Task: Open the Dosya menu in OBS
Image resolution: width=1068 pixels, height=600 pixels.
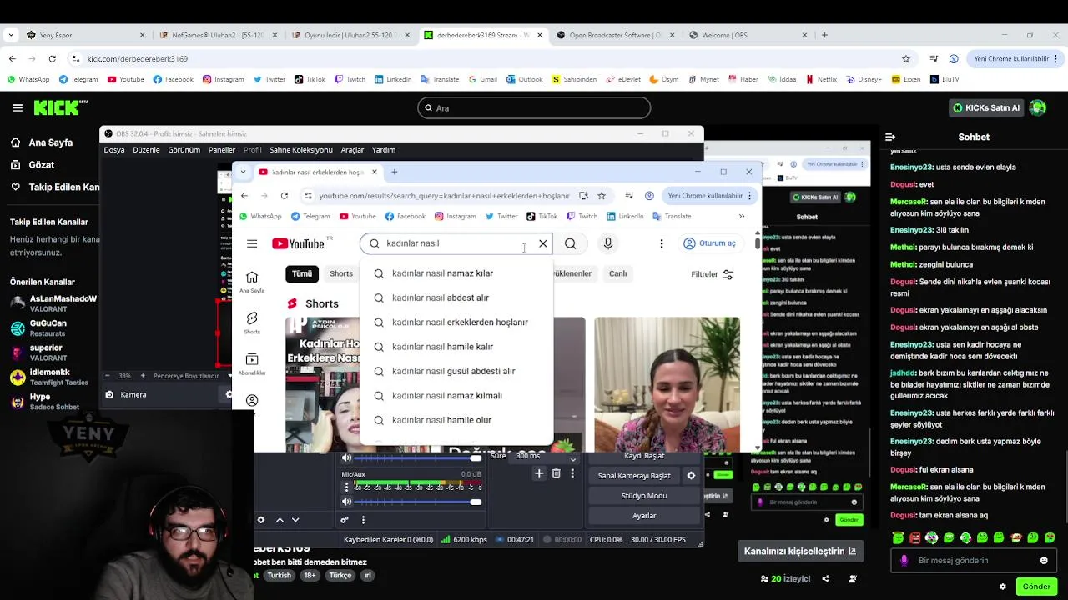Action: (x=114, y=150)
